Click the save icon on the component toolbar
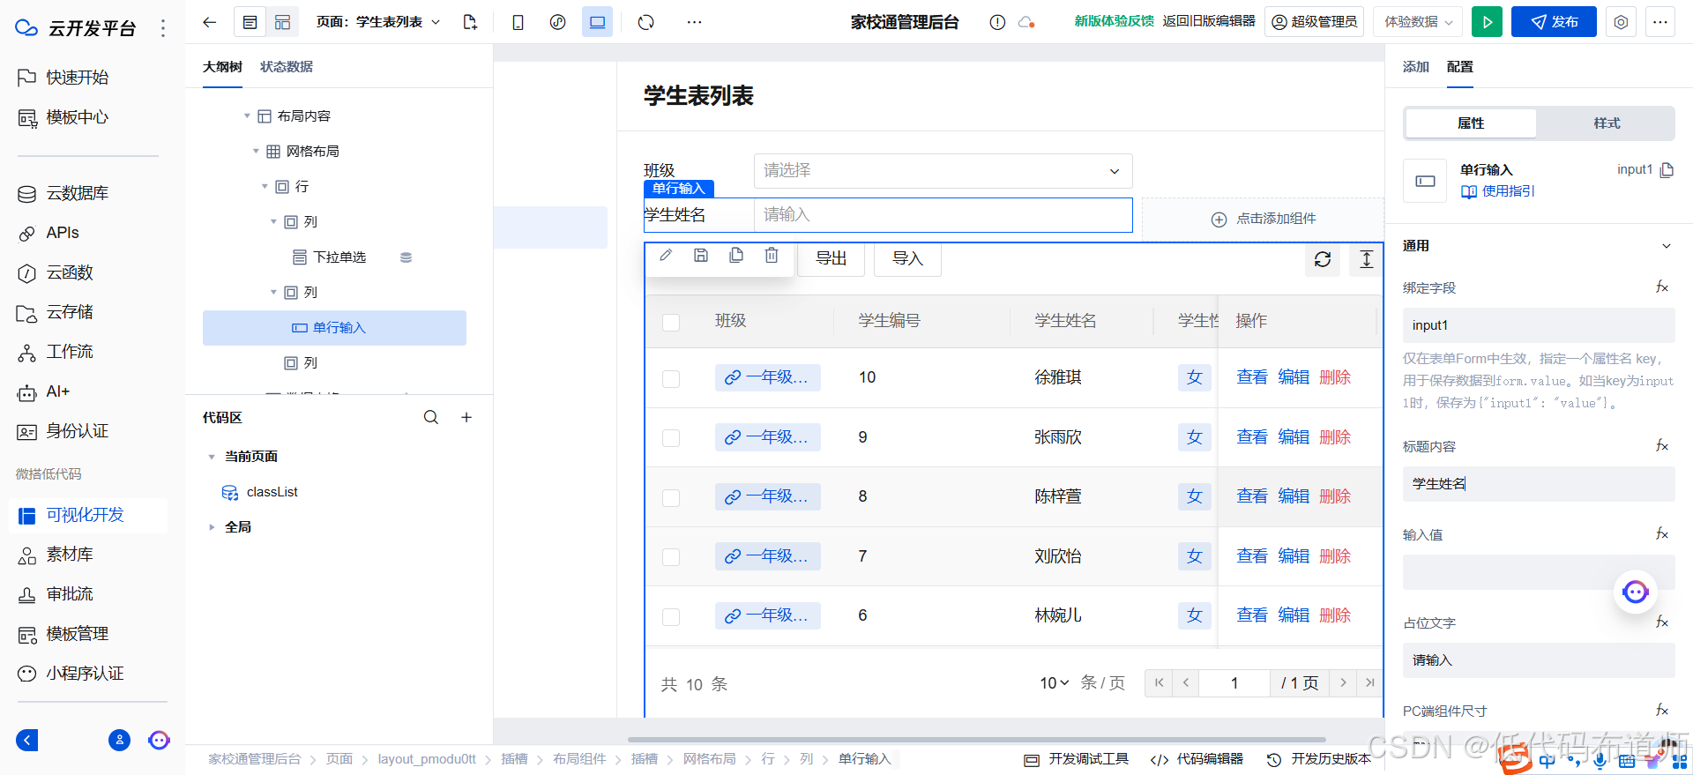 (x=701, y=255)
